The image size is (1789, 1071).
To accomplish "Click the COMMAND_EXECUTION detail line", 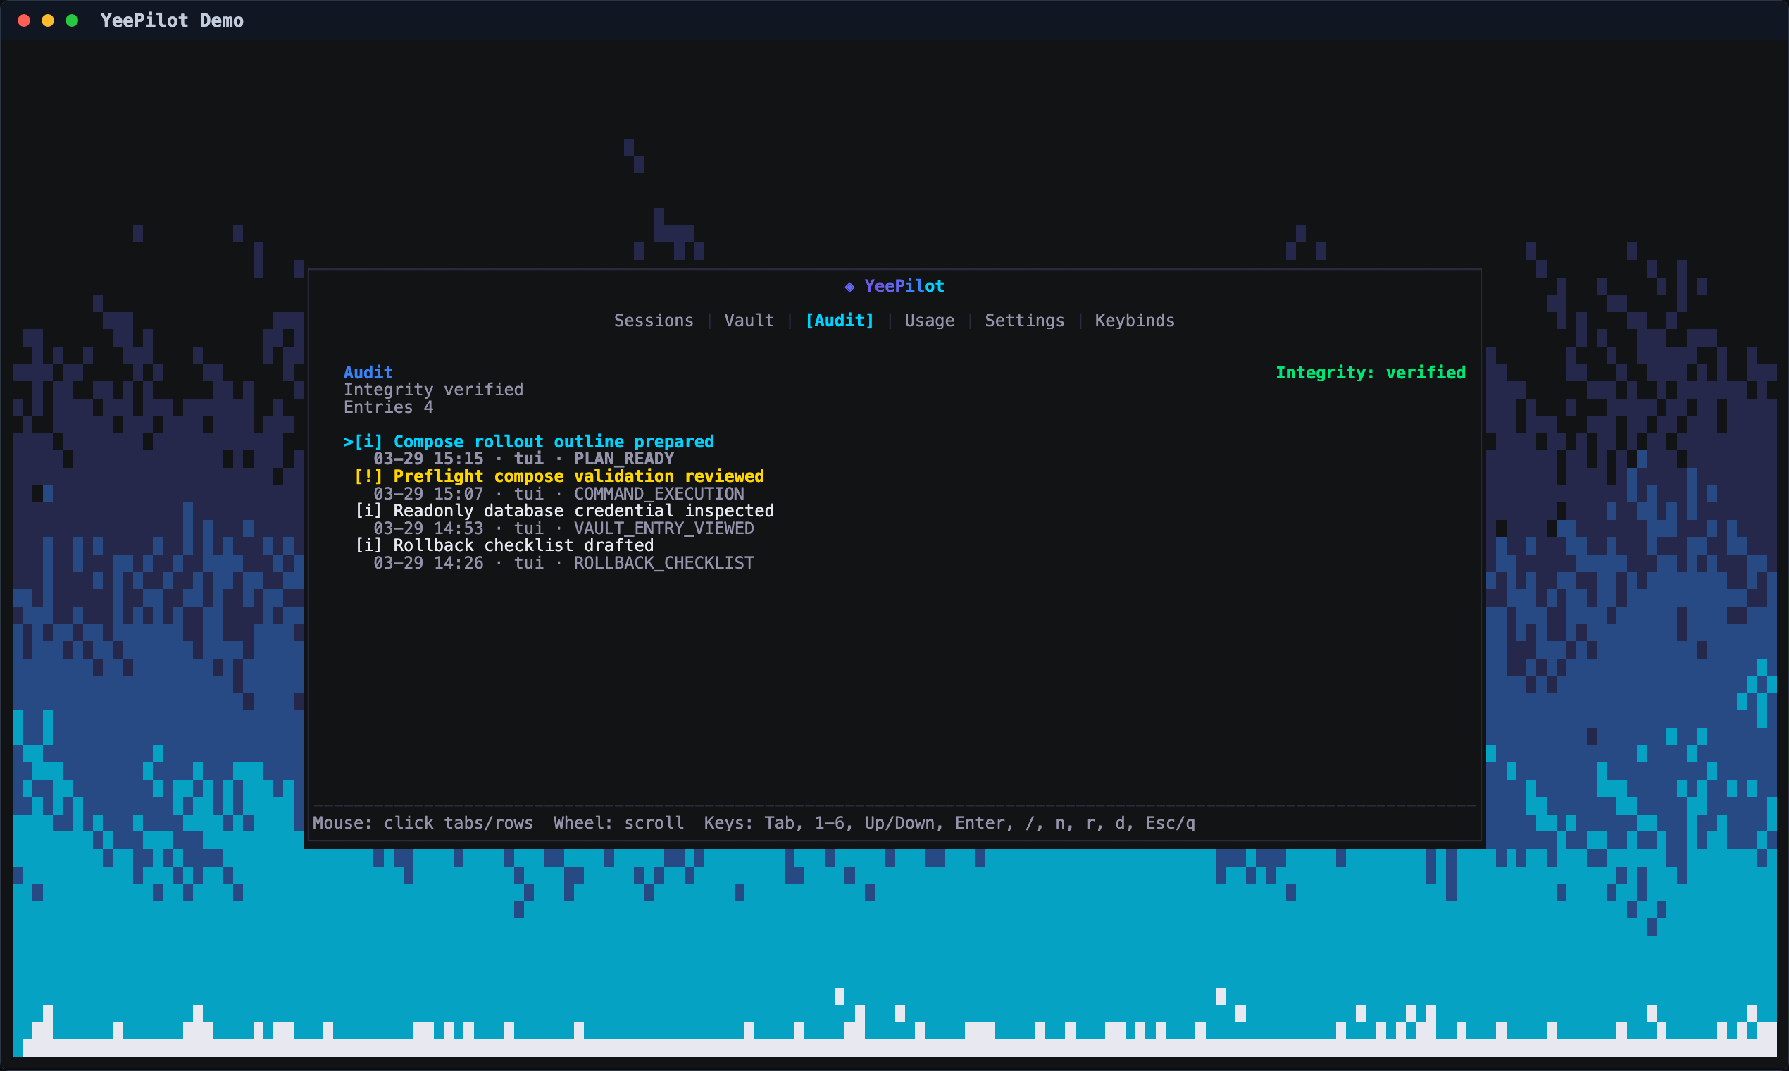I will coord(559,494).
